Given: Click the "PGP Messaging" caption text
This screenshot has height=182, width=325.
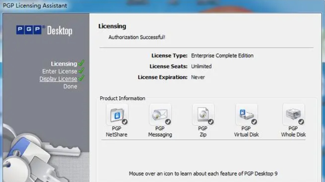Looking at the screenshot, I should [160, 131].
